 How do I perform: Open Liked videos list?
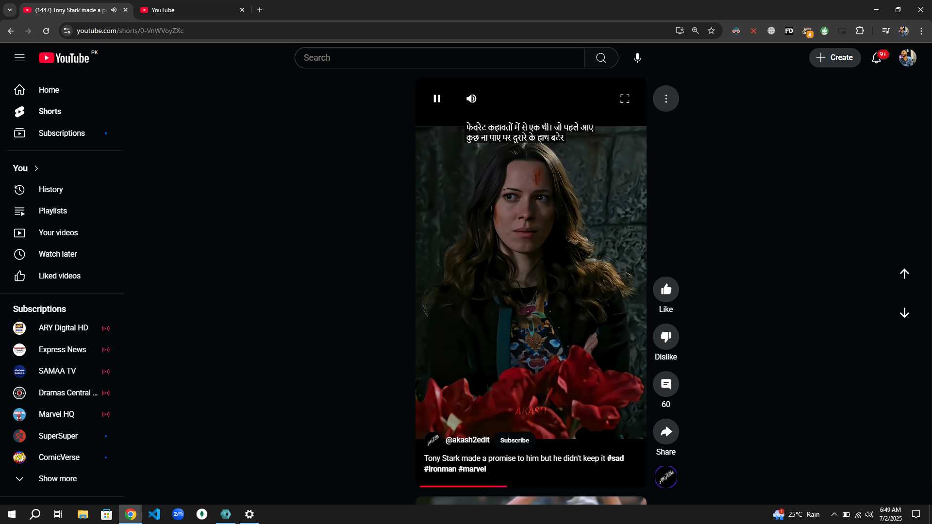(x=62, y=276)
